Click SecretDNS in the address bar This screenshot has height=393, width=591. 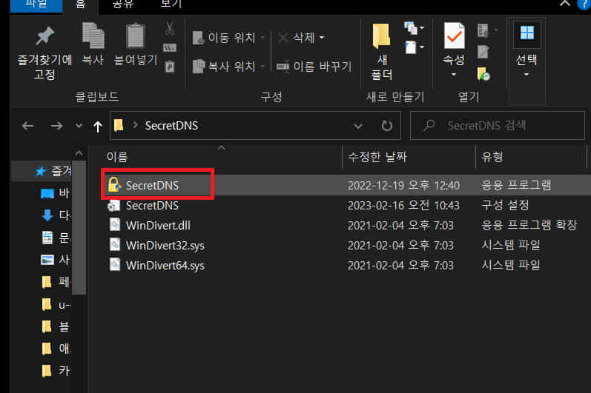(171, 126)
